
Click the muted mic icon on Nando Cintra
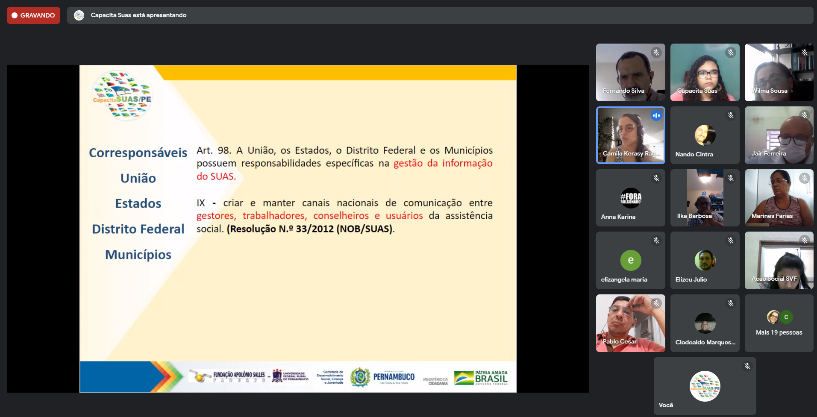point(730,115)
